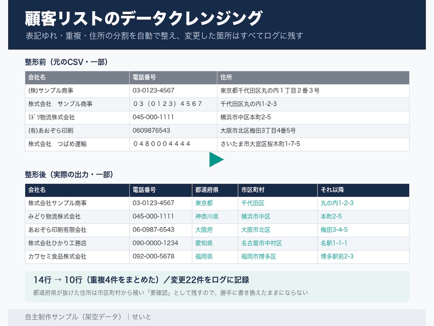Select みどり物流株式会社 in the output table

77,217
